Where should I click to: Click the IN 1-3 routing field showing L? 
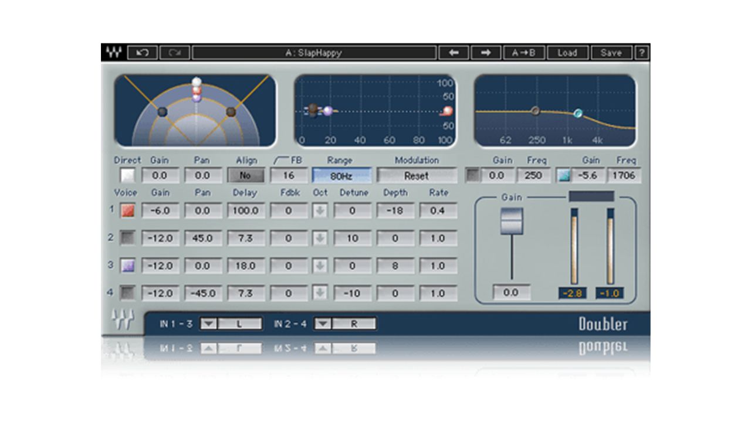(239, 324)
